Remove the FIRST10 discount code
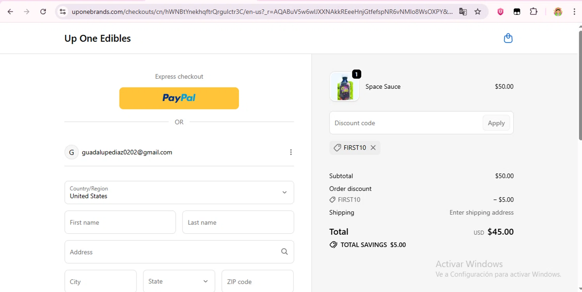Viewport: 582px width, 292px height. [x=373, y=147]
